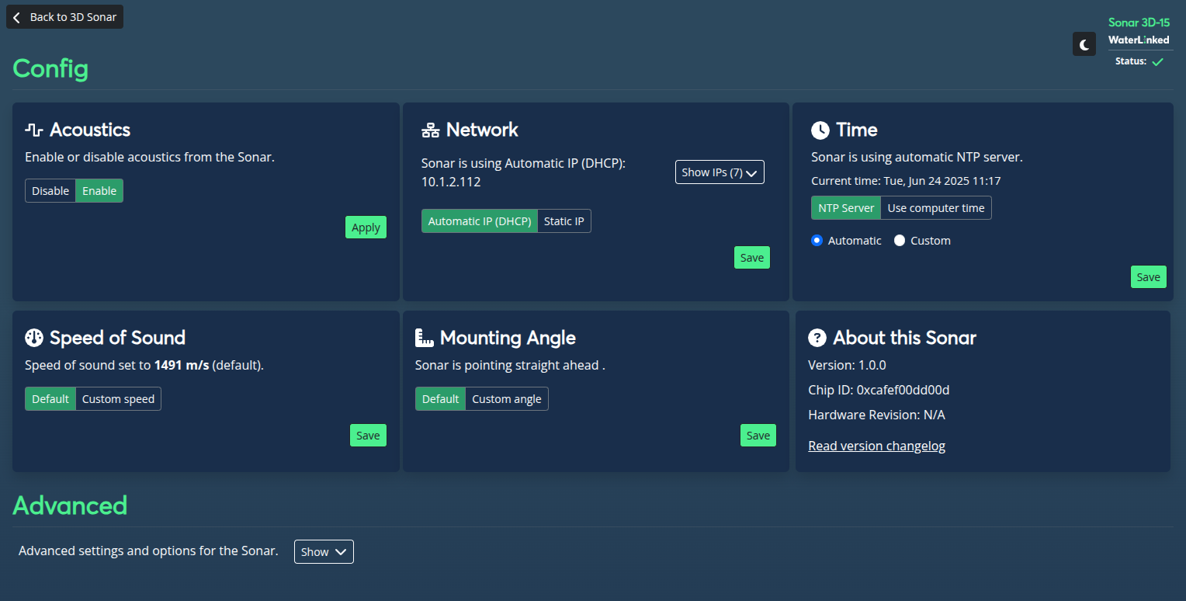Screen dimensions: 1186x601
Task: Click the Time clock icon
Action: coord(820,130)
